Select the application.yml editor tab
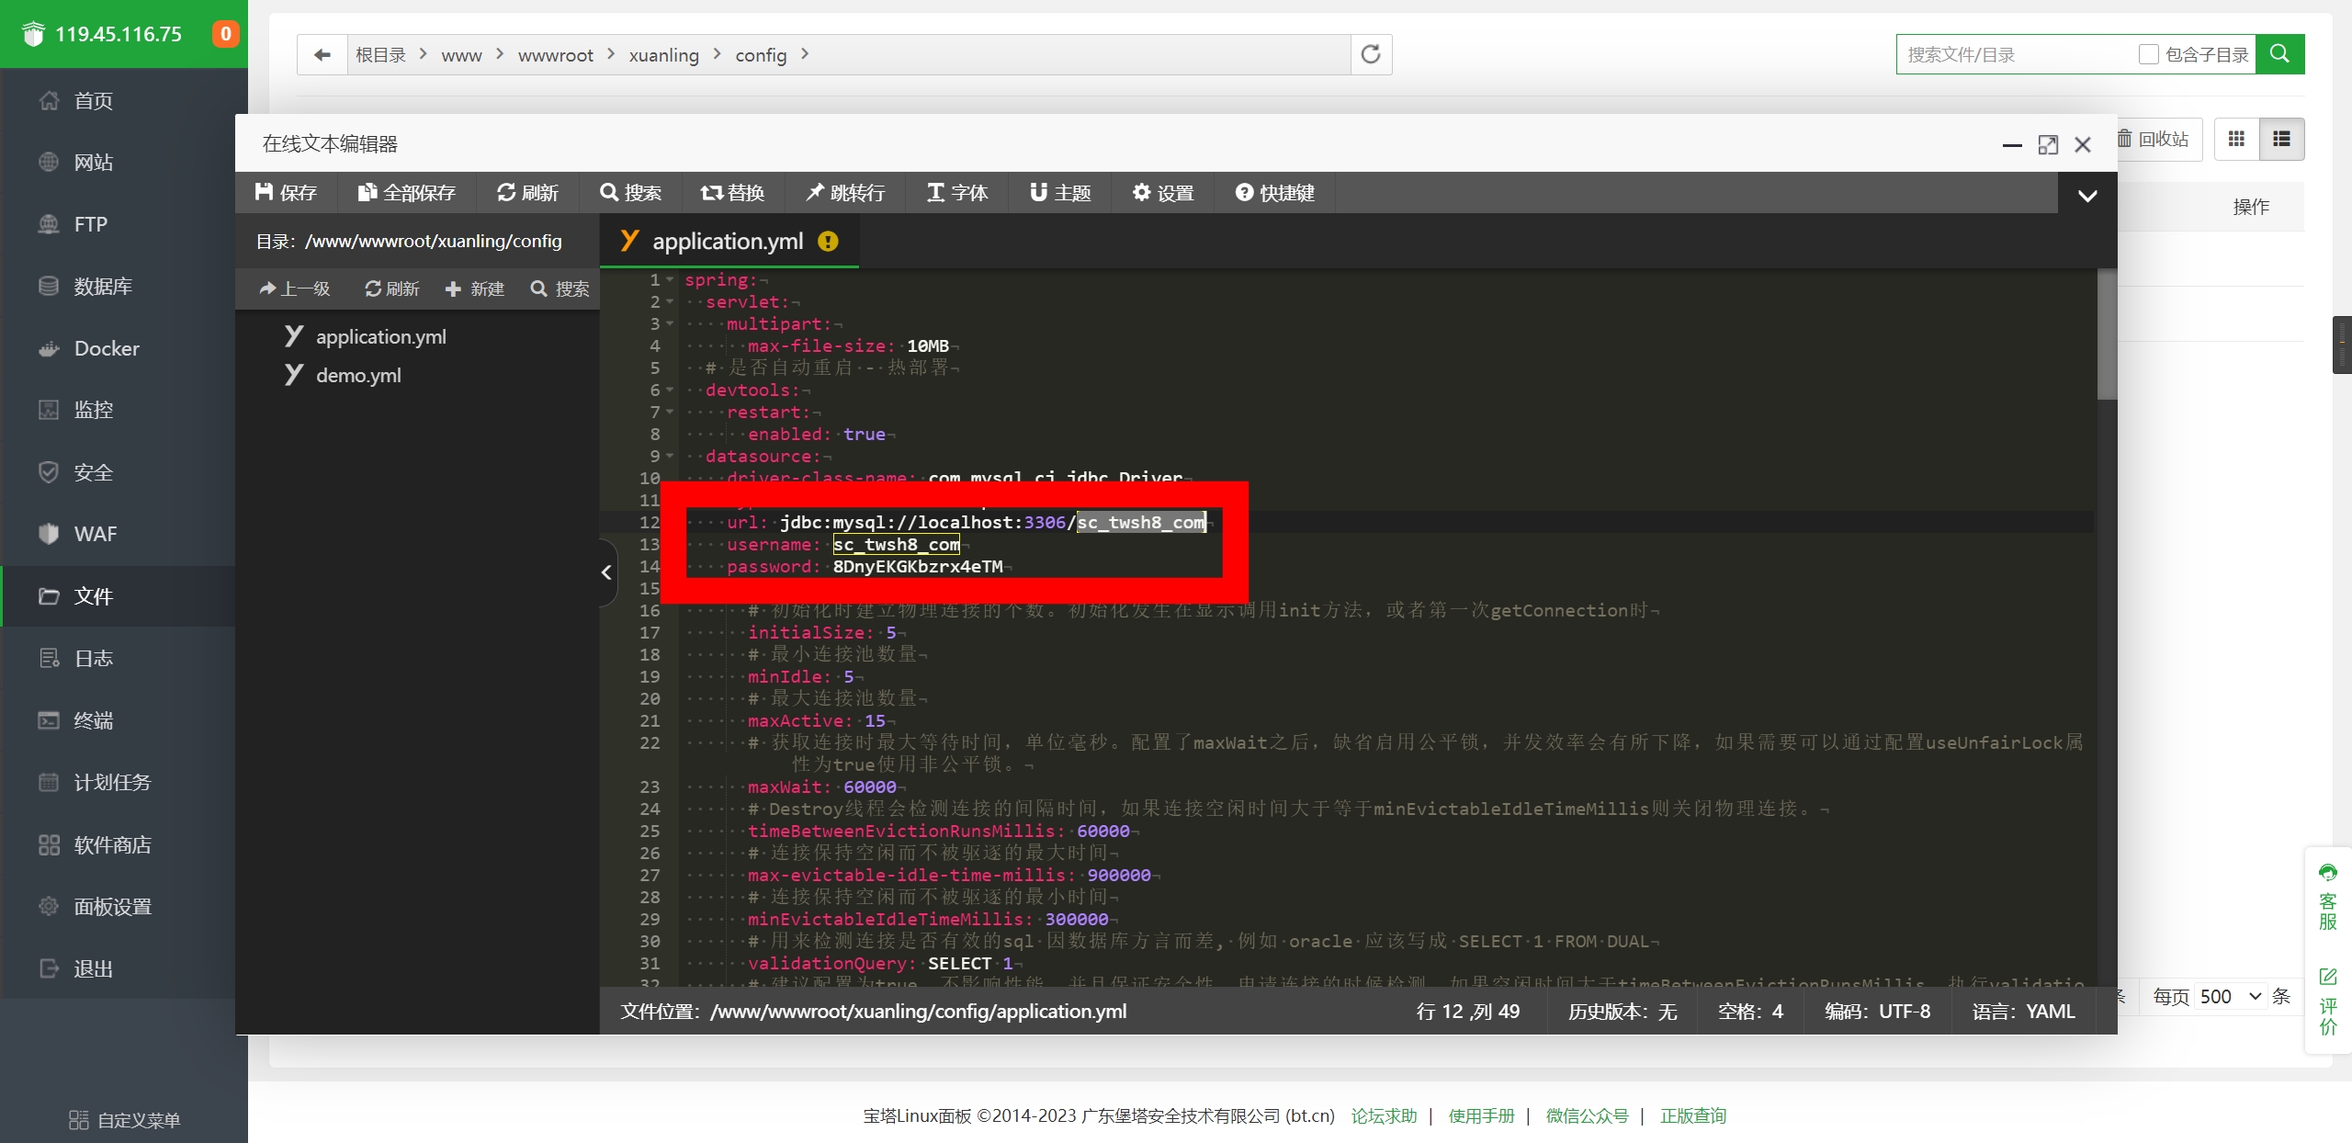Viewport: 2352px width, 1143px height. coord(728,242)
